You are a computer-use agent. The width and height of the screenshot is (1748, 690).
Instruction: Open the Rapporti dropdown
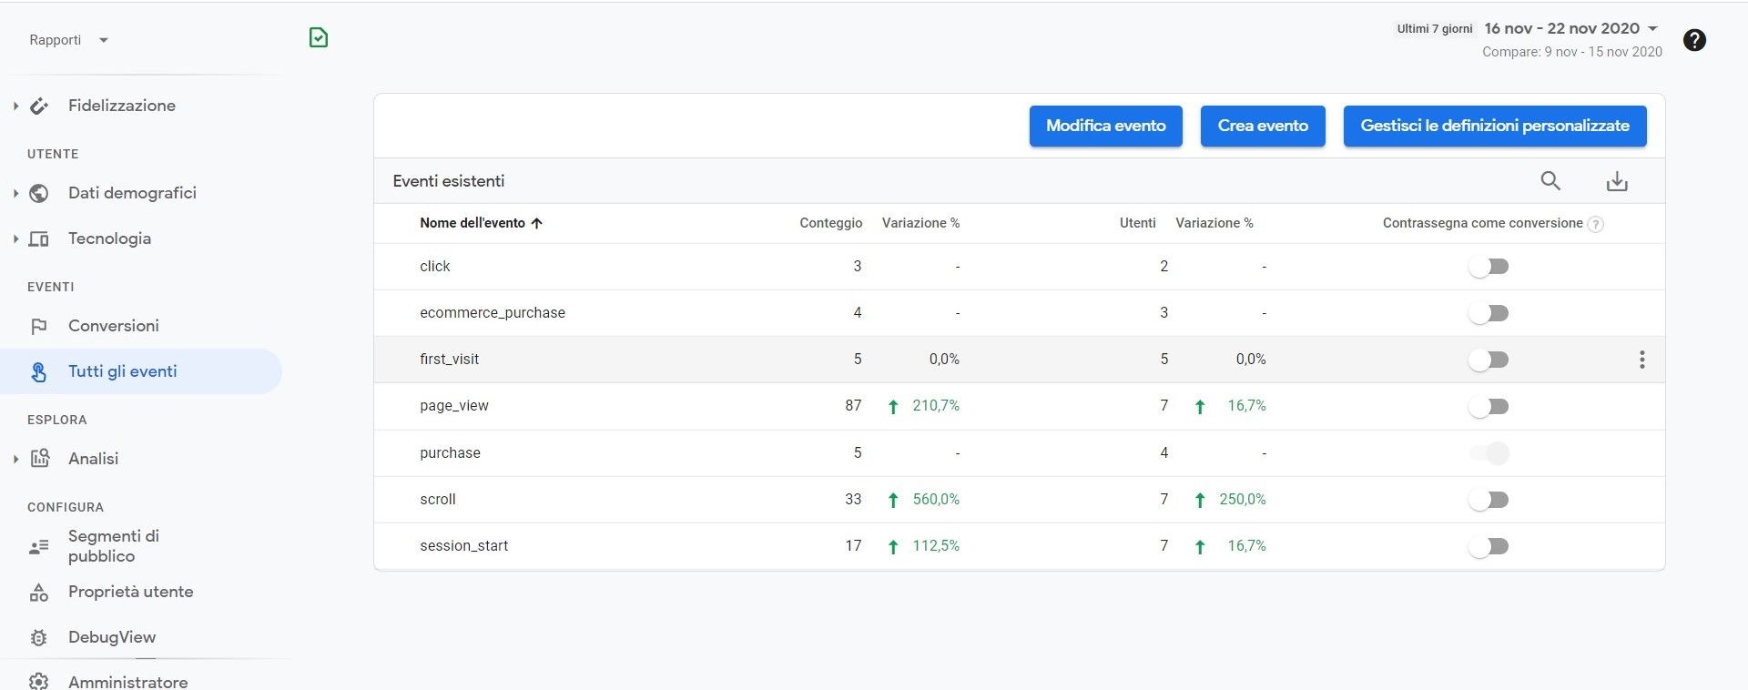69,40
